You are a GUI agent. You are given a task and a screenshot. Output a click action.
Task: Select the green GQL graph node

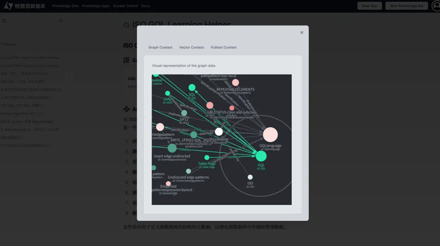261,156
